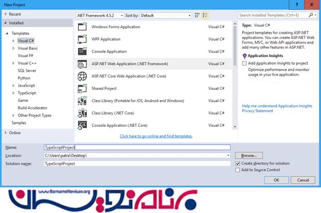Image resolution: width=321 pixels, height=213 pixels.
Task: Click the Console Application (.NET Core) icon
Action: (x=82, y=125)
